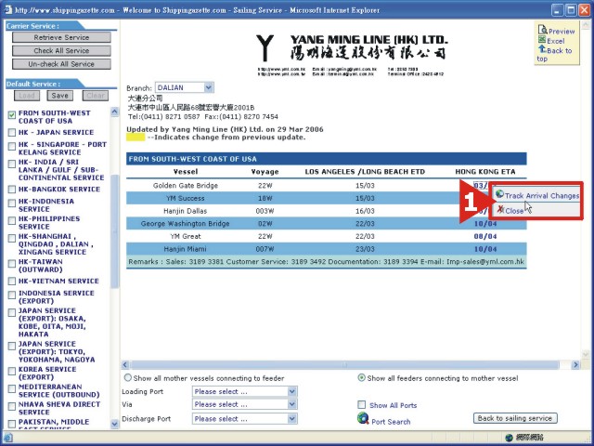594x446 pixels.
Task: Click the Port Search link text
Action: point(391,421)
